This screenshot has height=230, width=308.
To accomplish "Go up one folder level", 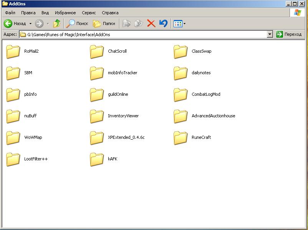I will 57,23.
